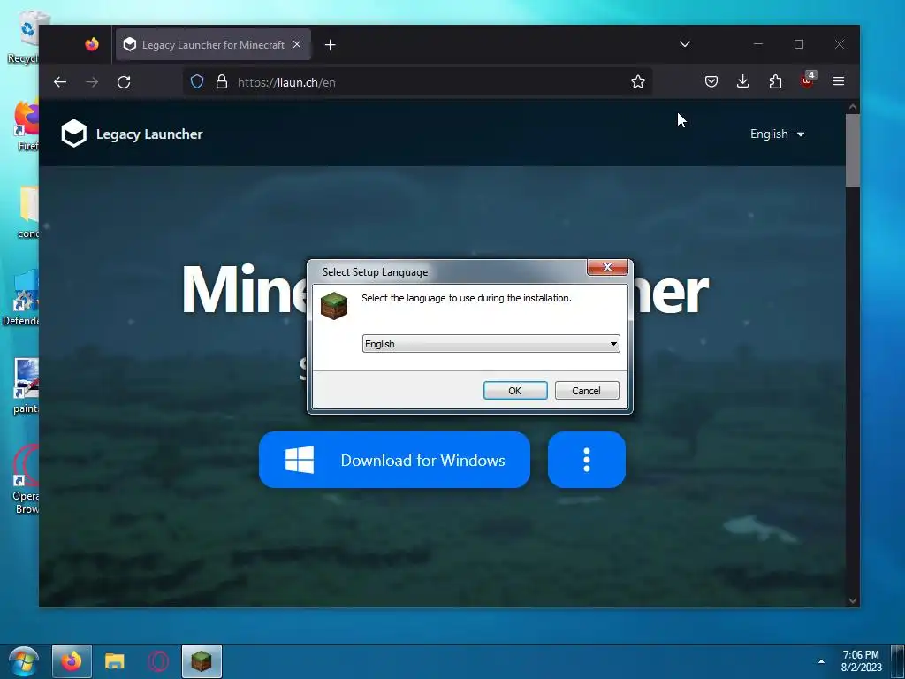Go forward in Firefox
The width and height of the screenshot is (905, 679).
point(92,82)
